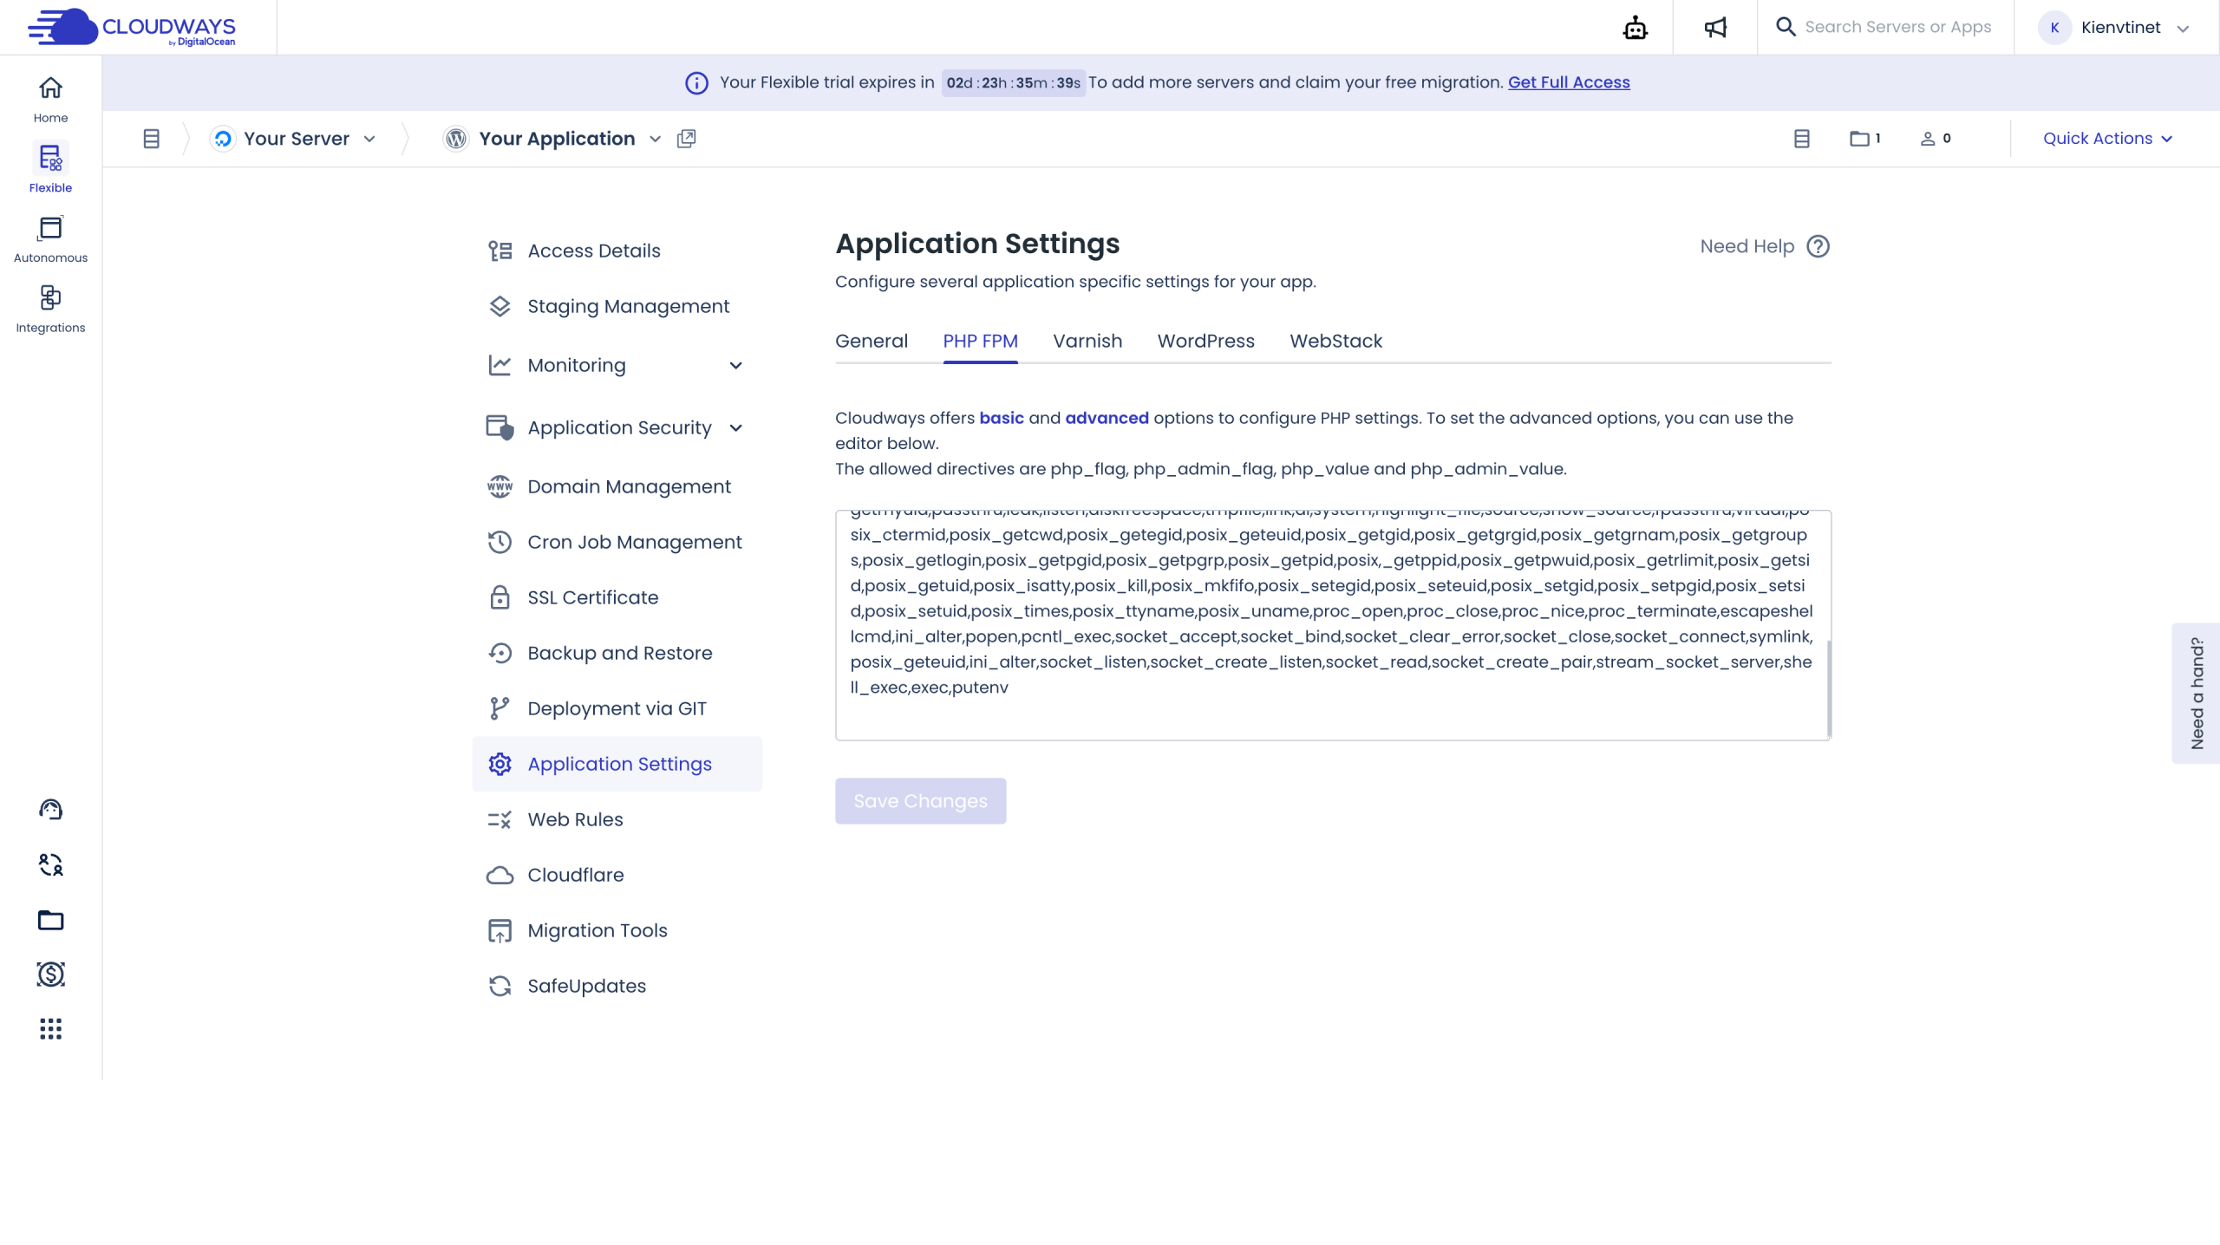Expand the Monitoring submenu

point(735,366)
